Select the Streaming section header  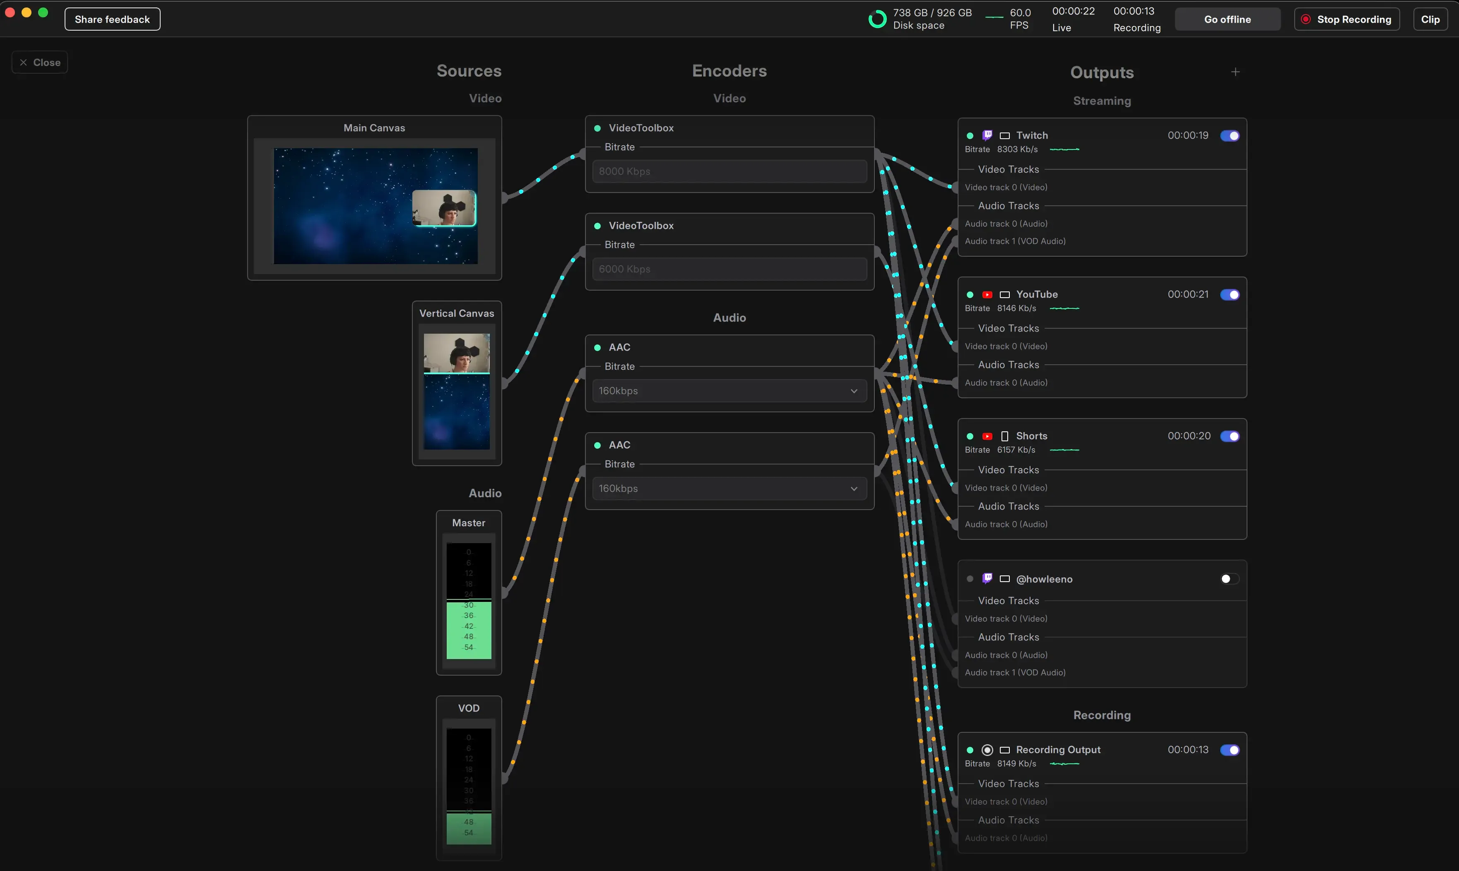click(1102, 100)
